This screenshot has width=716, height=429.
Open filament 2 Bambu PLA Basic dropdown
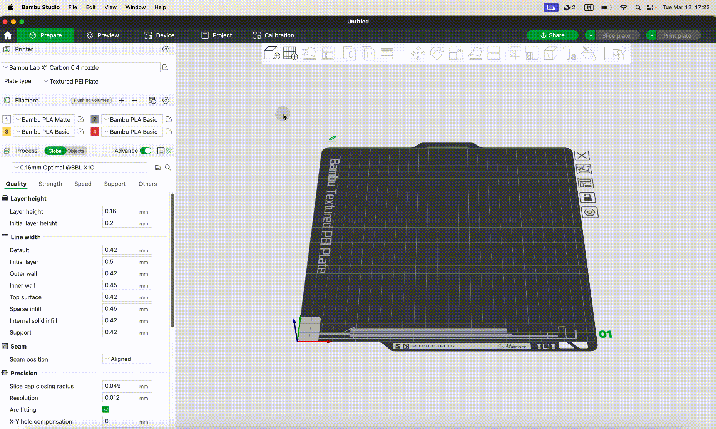tap(132, 119)
